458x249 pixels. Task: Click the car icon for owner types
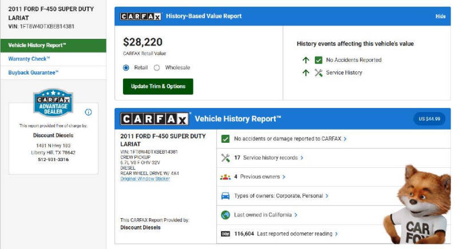pyautogui.click(x=225, y=196)
